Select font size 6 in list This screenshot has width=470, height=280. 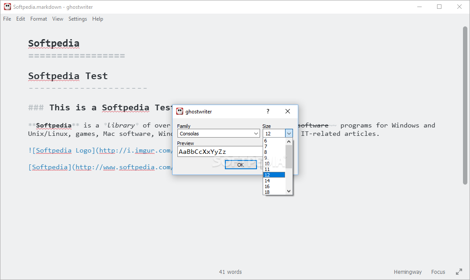click(274, 141)
